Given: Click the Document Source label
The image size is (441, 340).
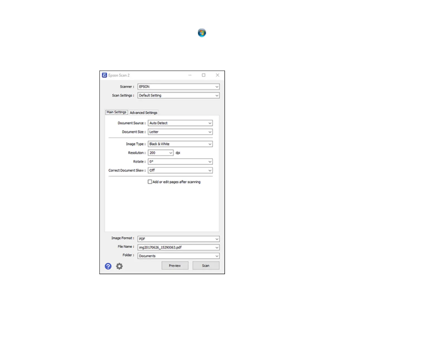Looking at the screenshot, I should coord(131,123).
